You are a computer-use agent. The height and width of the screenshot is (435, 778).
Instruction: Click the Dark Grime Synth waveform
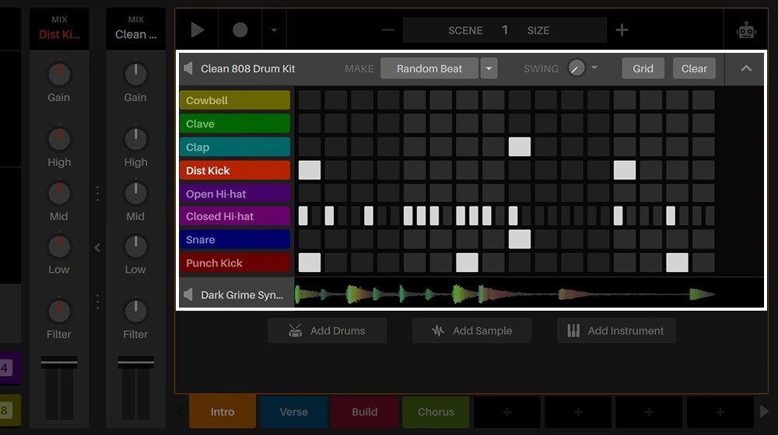tap(505, 294)
